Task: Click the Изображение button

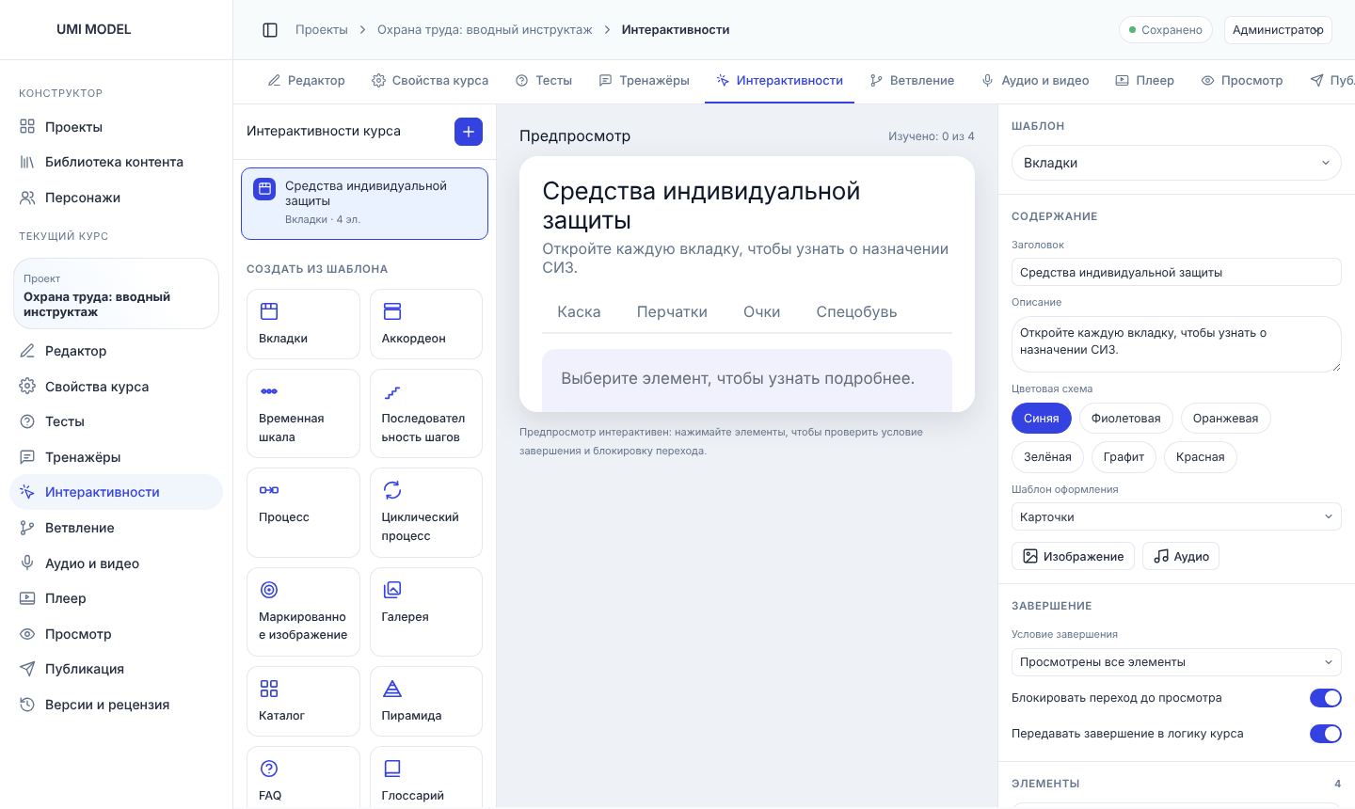Action: pyautogui.click(x=1073, y=556)
